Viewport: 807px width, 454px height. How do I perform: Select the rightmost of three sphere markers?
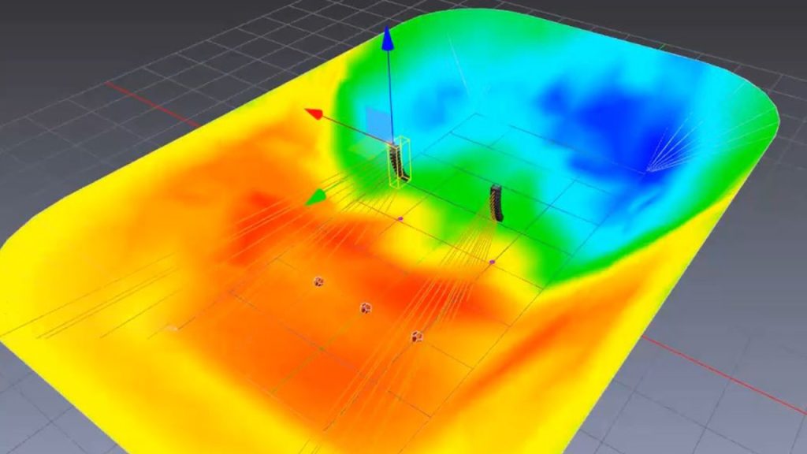pos(418,337)
